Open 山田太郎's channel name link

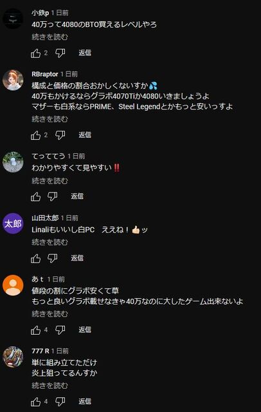point(45,218)
